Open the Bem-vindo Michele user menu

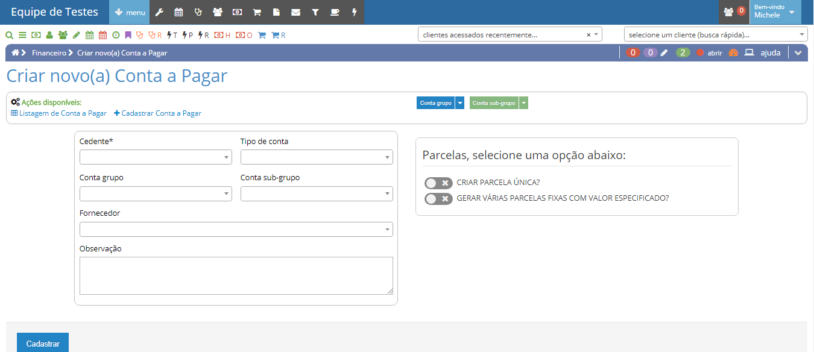[775, 12]
